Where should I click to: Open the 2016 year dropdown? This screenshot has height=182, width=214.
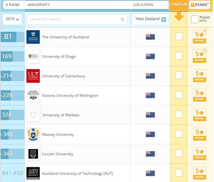coord(12,19)
